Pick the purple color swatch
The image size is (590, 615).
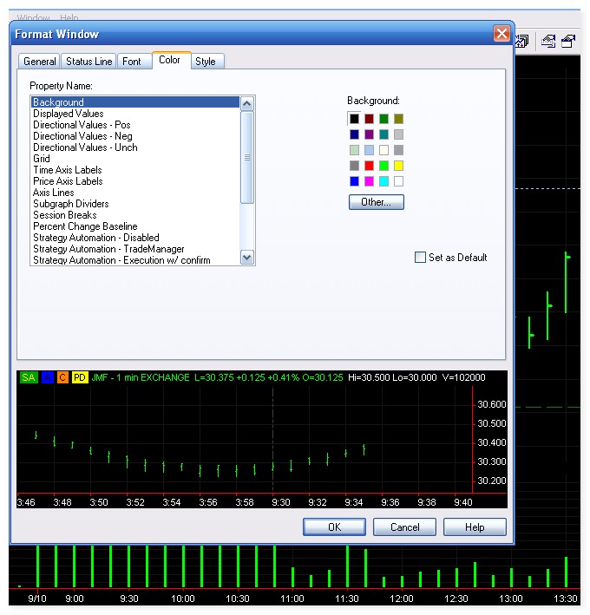tap(369, 134)
